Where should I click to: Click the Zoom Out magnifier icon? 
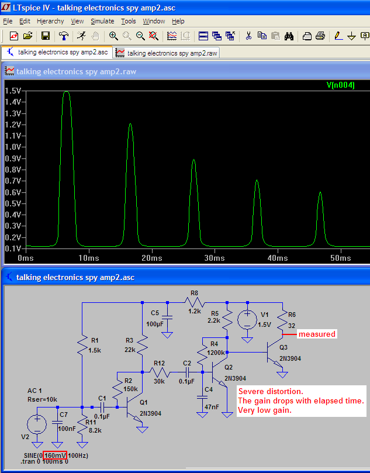point(140,36)
